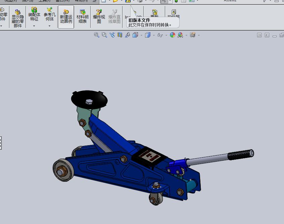Select the black saddle pad on jack
The width and height of the screenshot is (284, 224).
click(89, 99)
